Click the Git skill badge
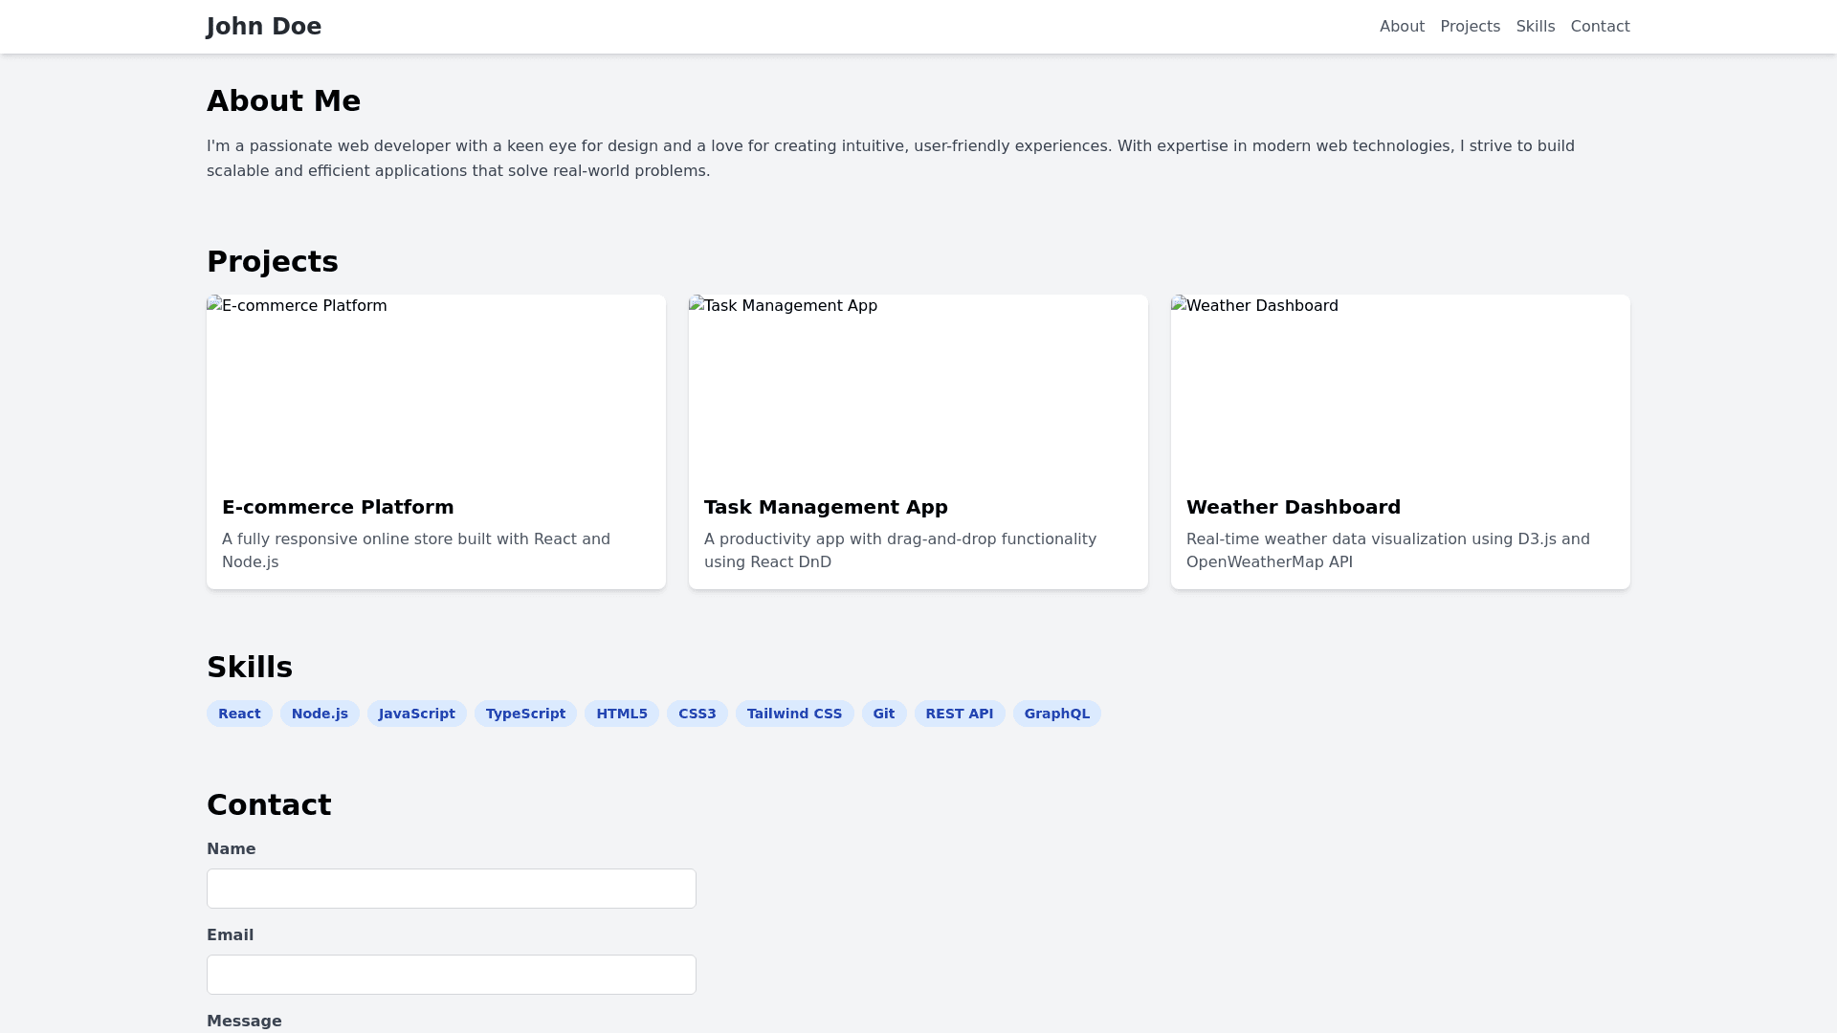 (x=883, y=714)
